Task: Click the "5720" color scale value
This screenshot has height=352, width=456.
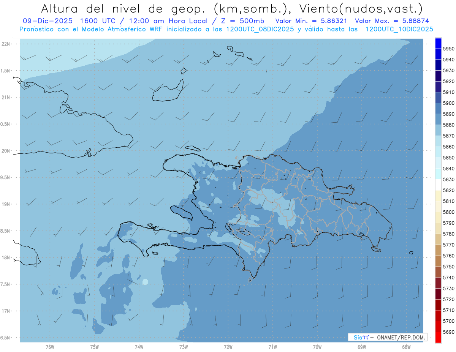Action: tap(449, 299)
